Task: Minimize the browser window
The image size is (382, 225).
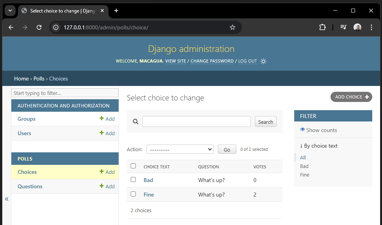Action: pyautogui.click(x=335, y=11)
